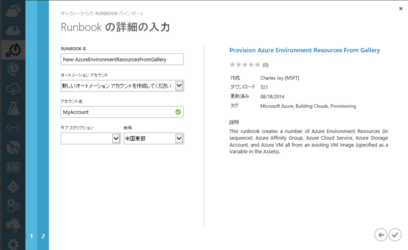Screen dimensions: 408x250
Task: Open the Active Directory diamond sidebar icon
Action: tap(13, 186)
